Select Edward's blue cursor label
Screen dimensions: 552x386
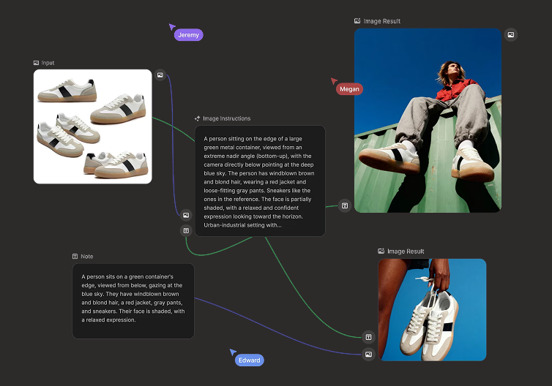click(x=249, y=360)
